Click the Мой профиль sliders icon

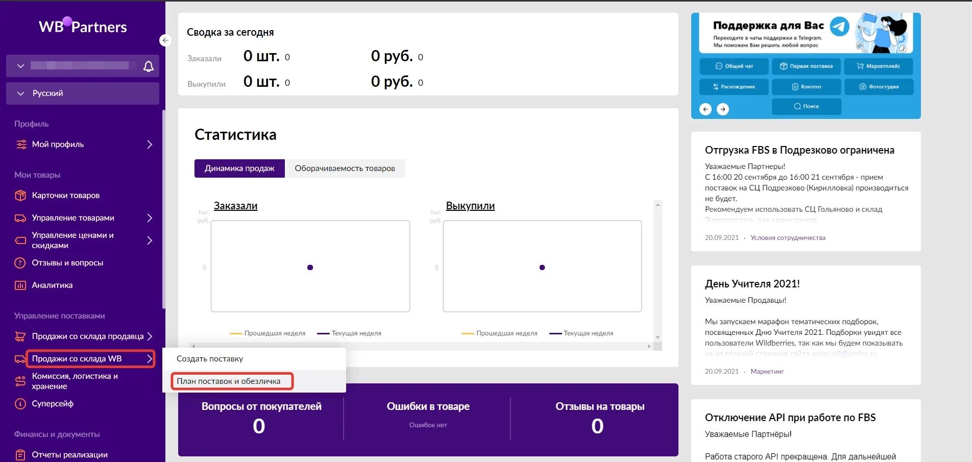21,144
